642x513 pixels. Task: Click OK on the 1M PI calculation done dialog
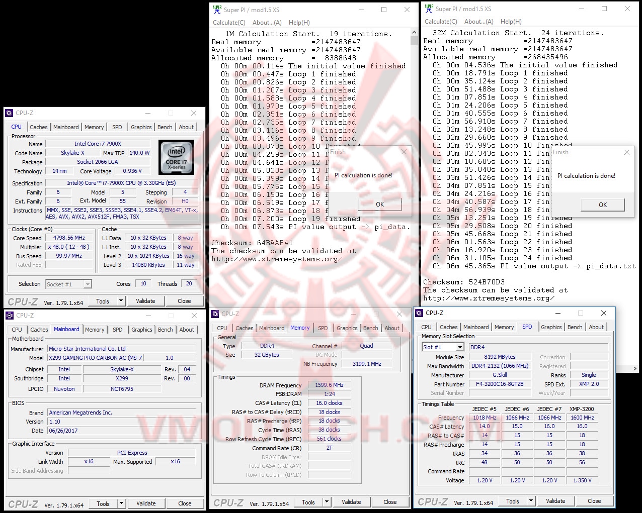point(379,204)
